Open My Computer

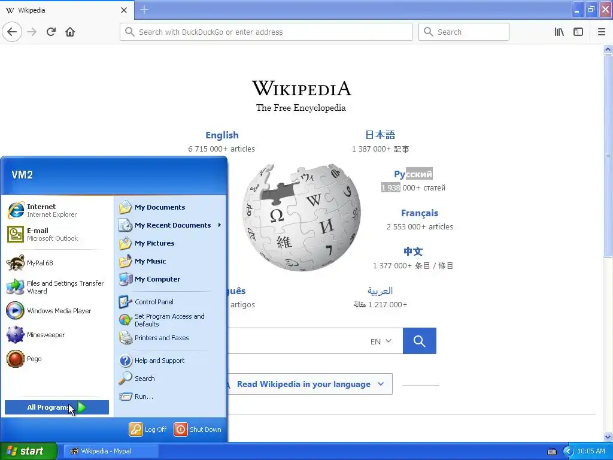click(171, 279)
